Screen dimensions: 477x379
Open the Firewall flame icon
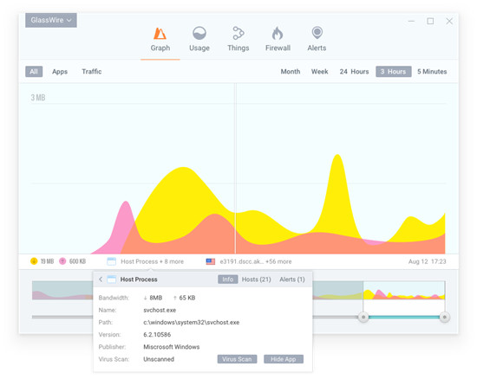[x=278, y=33]
